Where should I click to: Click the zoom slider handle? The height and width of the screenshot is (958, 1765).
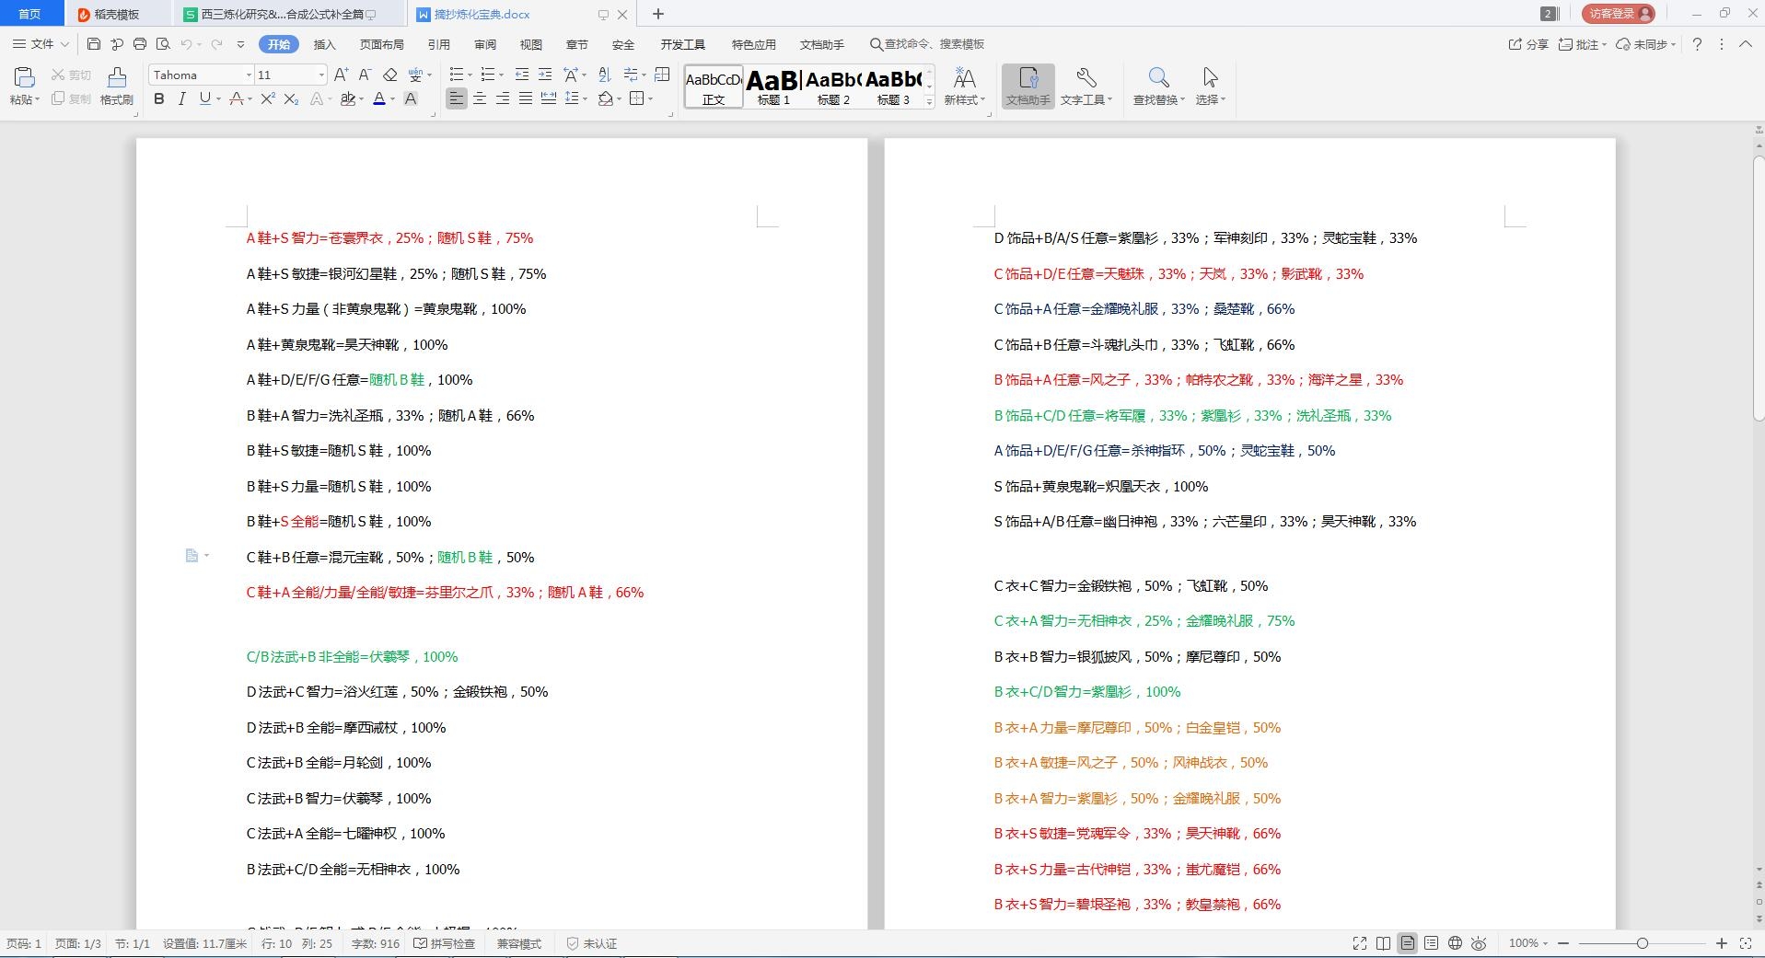[x=1642, y=943]
